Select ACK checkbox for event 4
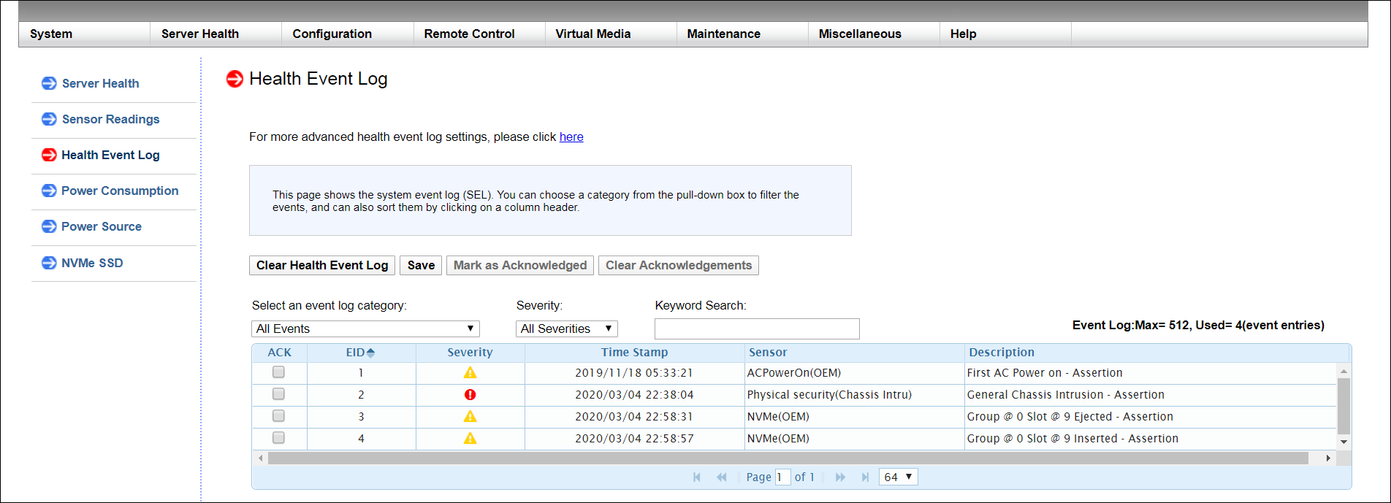 click(x=278, y=438)
